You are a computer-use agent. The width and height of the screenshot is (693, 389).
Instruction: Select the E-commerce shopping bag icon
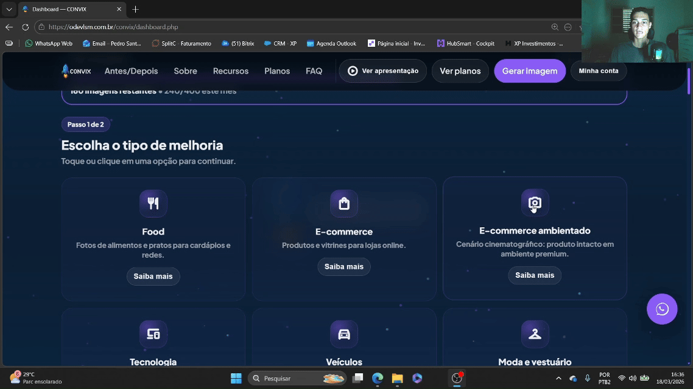[x=343, y=204]
